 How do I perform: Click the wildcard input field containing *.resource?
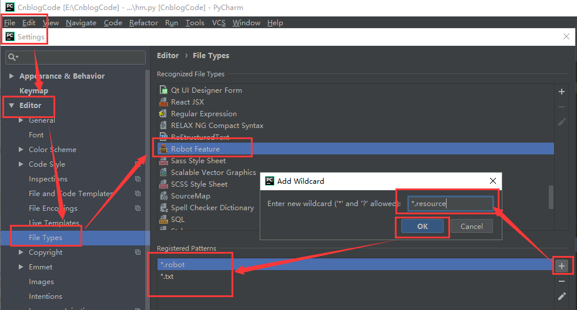[450, 204]
